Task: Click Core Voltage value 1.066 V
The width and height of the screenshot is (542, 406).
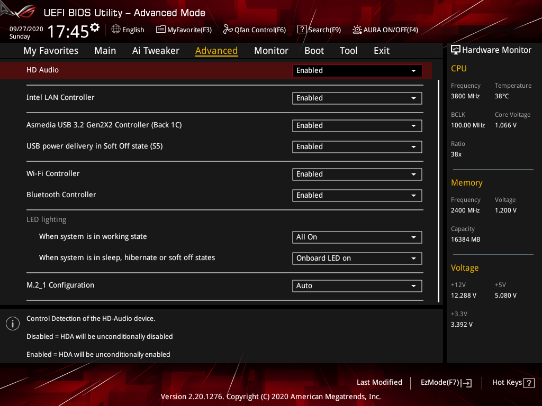Action: (505, 125)
